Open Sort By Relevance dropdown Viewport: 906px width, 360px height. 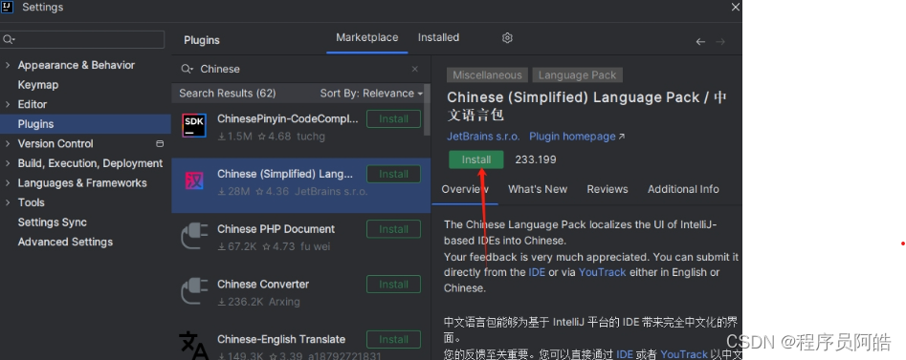[371, 94]
